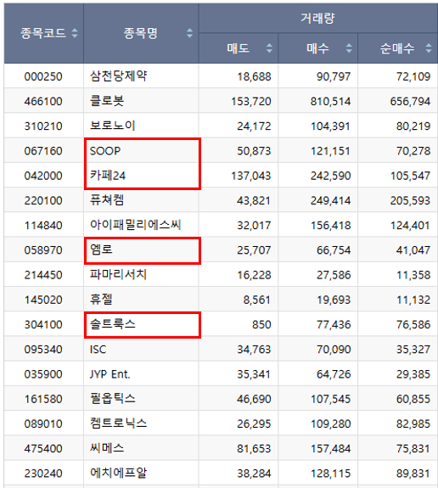
Task: Click the 매수 header label
Action: (317, 48)
